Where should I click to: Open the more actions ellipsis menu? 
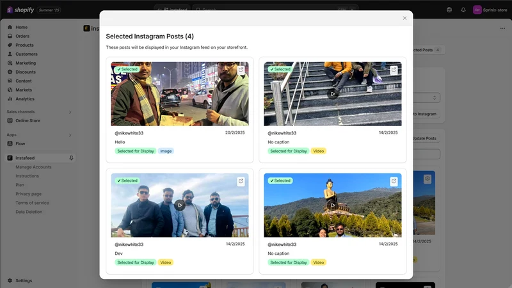502,28
